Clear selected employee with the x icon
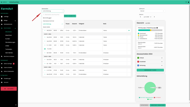 [62, 11]
